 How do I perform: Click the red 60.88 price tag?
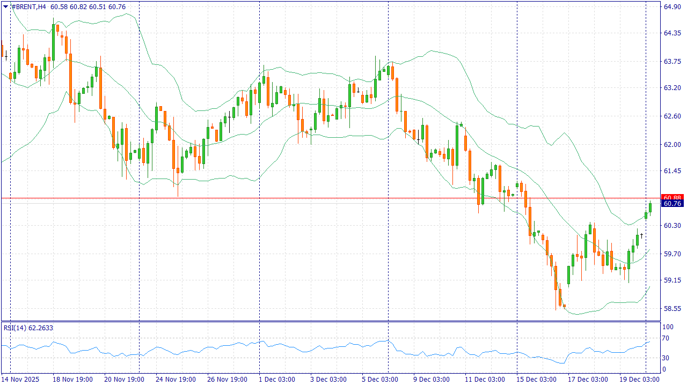click(672, 197)
